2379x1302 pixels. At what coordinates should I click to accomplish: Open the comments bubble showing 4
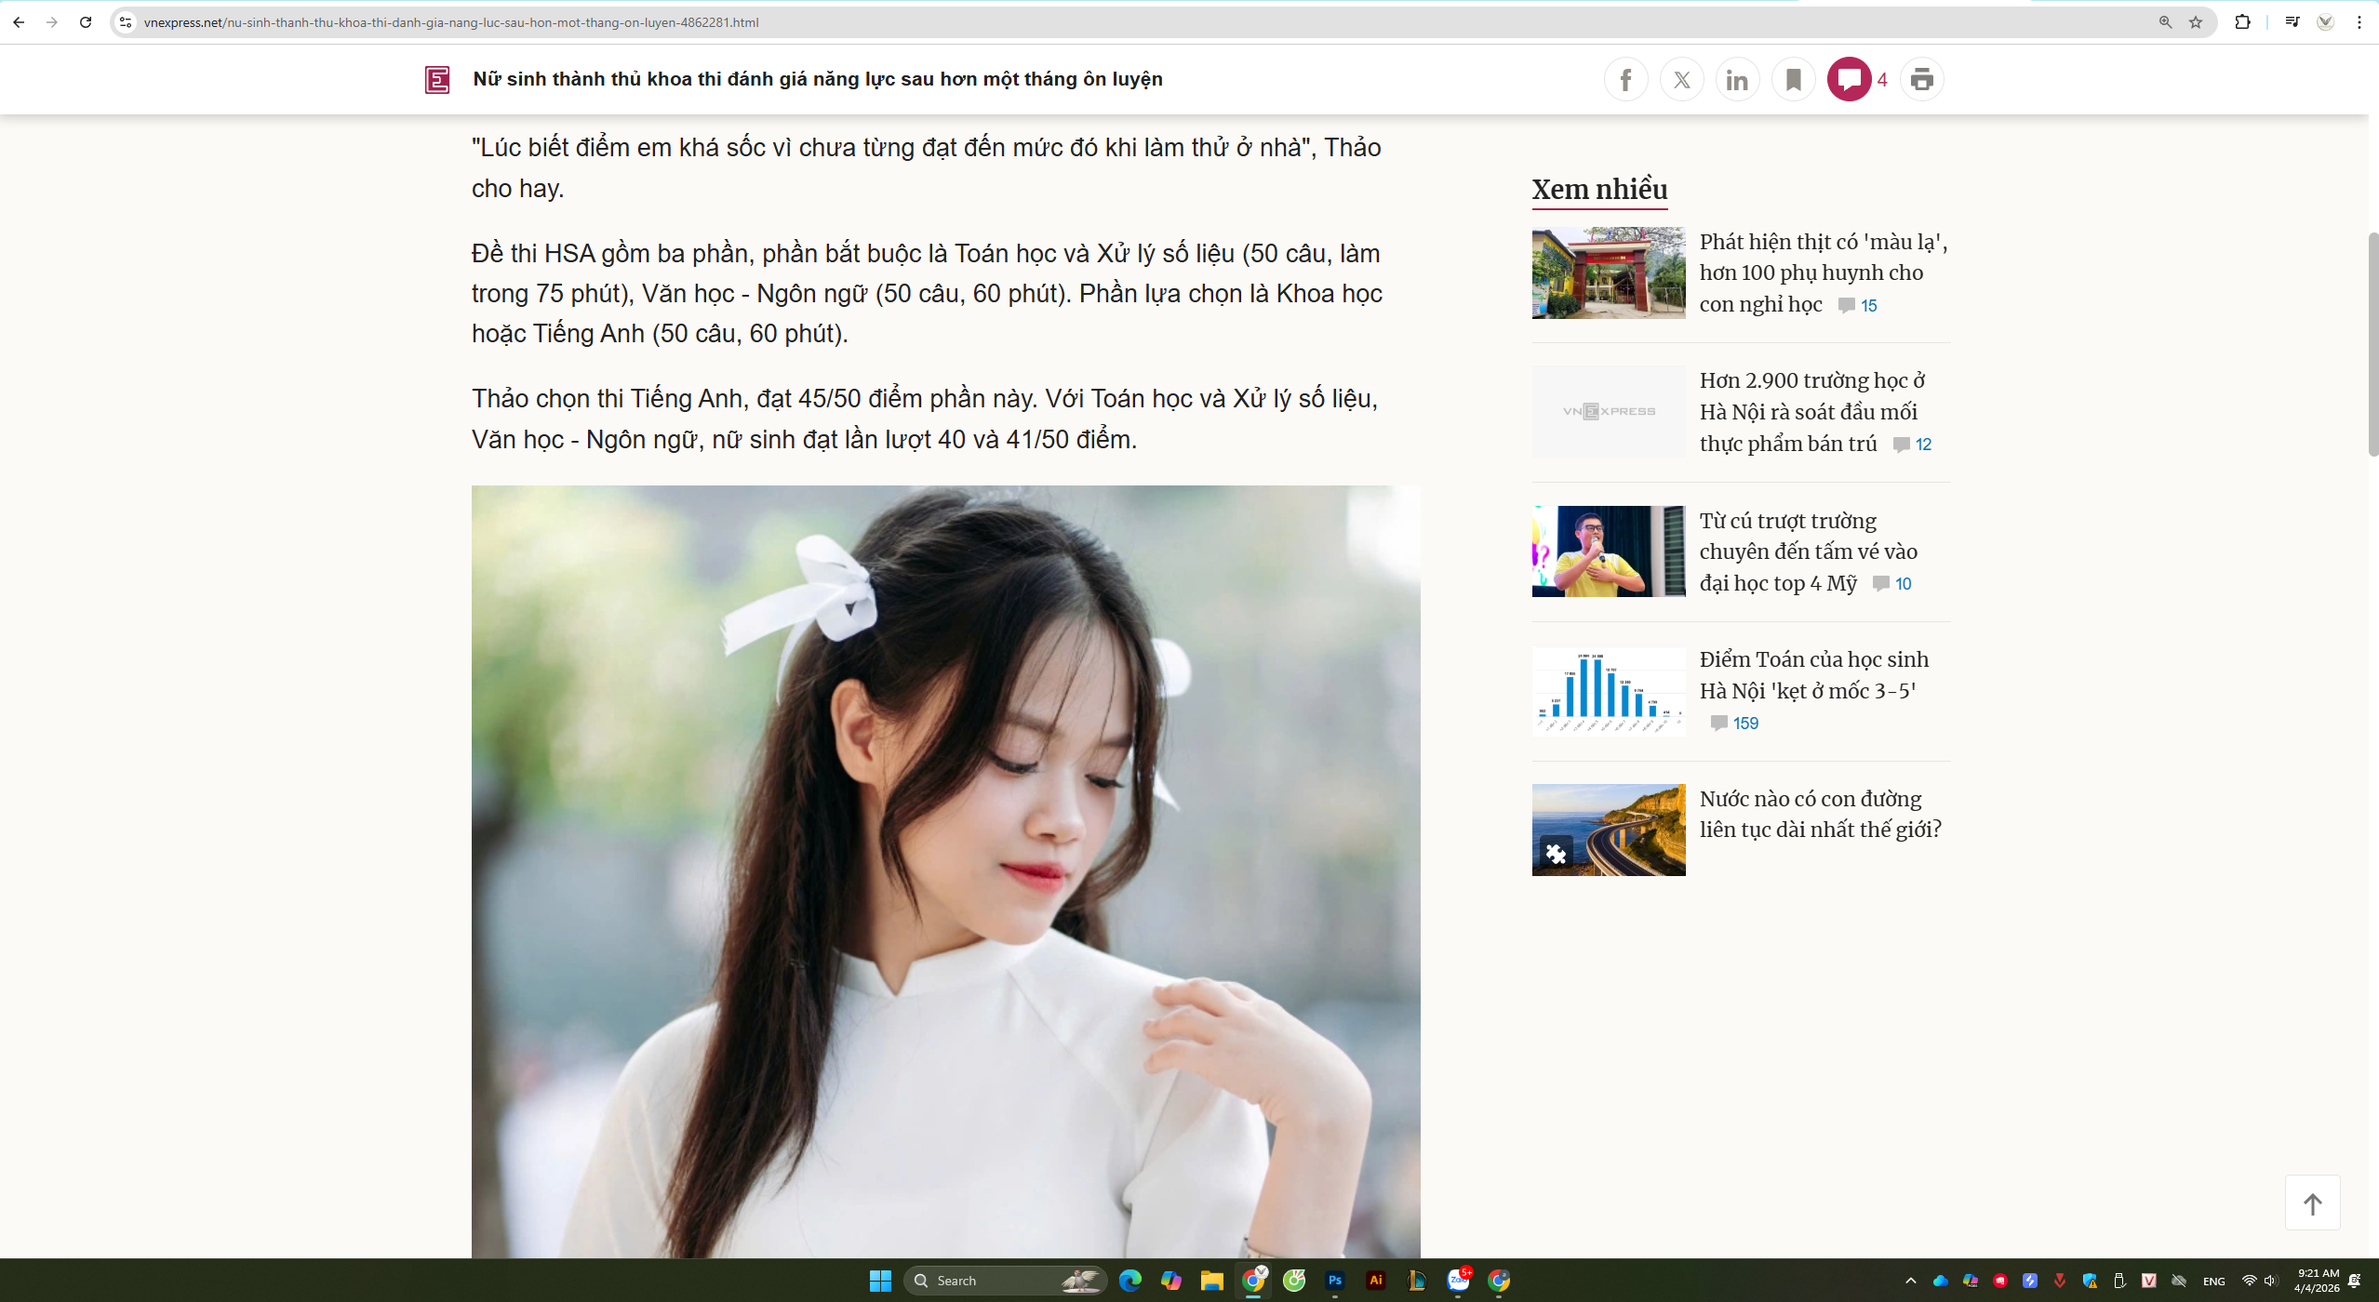[x=1849, y=80]
